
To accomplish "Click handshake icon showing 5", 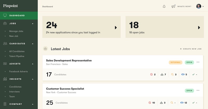I will [x=183, y=74].
